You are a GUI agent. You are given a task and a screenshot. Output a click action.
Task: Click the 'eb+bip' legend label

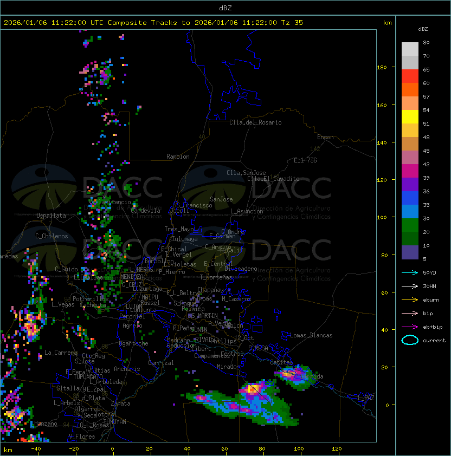(x=433, y=327)
